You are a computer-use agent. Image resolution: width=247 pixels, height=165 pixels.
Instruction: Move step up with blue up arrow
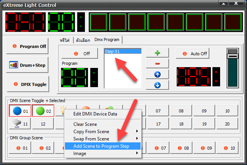(x=157, y=74)
